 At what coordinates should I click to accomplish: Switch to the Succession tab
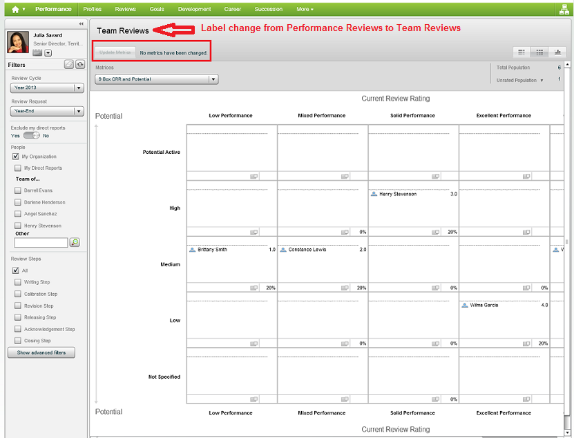[268, 9]
